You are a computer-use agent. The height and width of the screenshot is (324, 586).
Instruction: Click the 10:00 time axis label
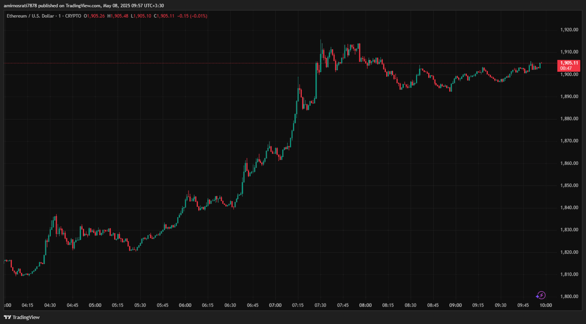[545, 305]
